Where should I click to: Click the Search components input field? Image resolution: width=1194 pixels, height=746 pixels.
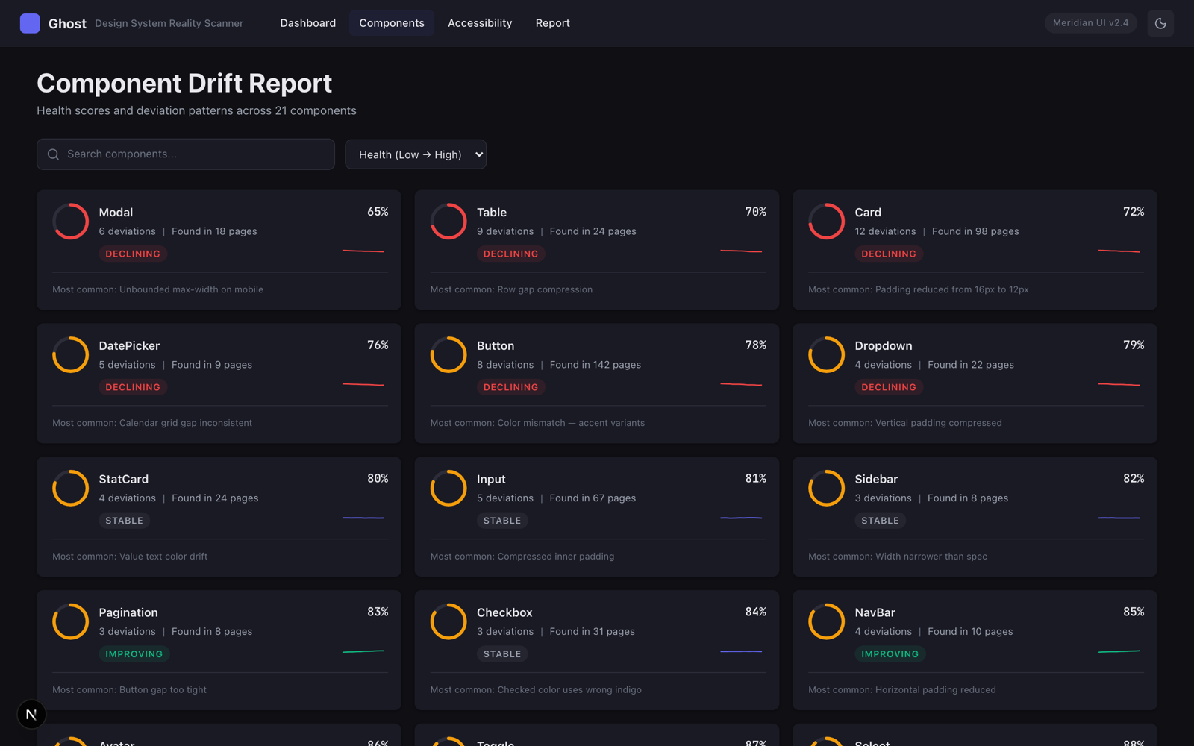[x=186, y=154]
